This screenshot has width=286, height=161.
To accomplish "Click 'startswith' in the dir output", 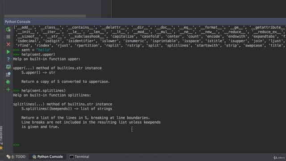I will coord(207,46).
